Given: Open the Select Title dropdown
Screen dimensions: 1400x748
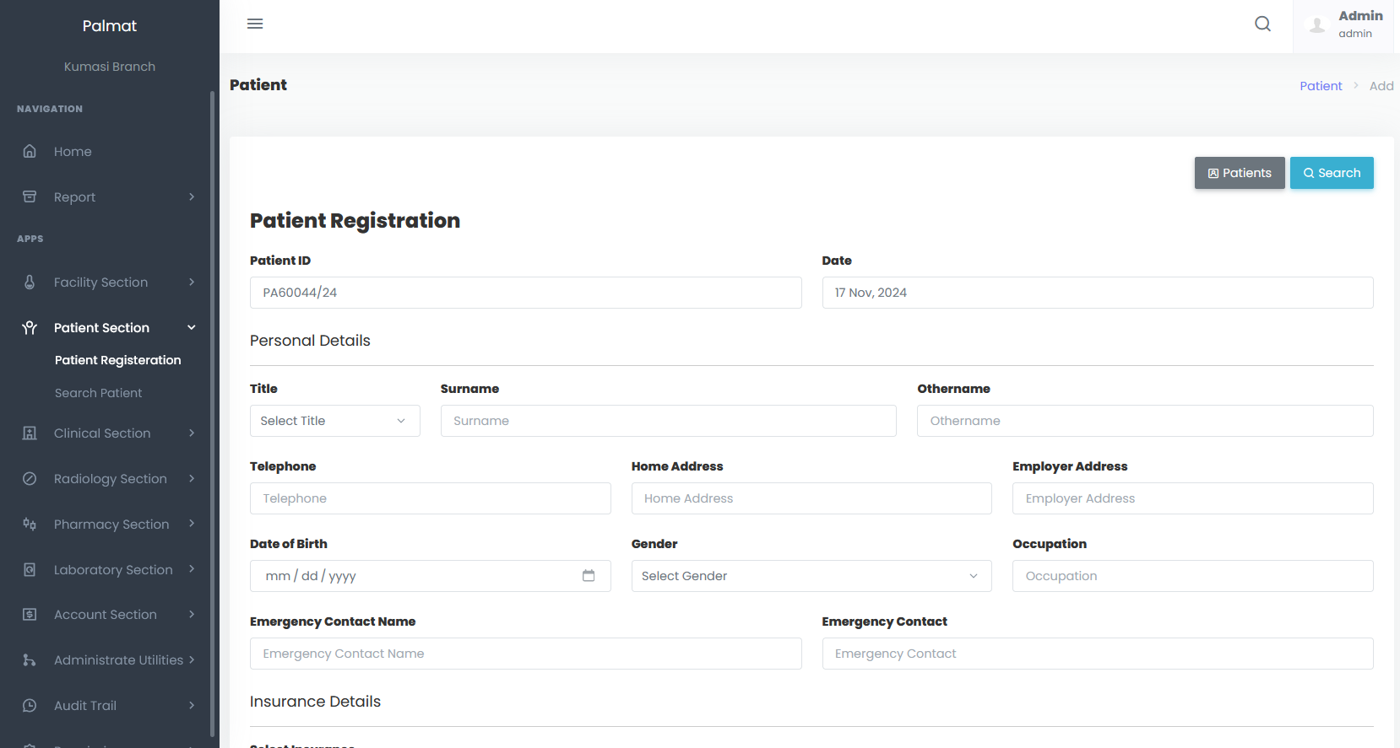Looking at the screenshot, I should 334,421.
